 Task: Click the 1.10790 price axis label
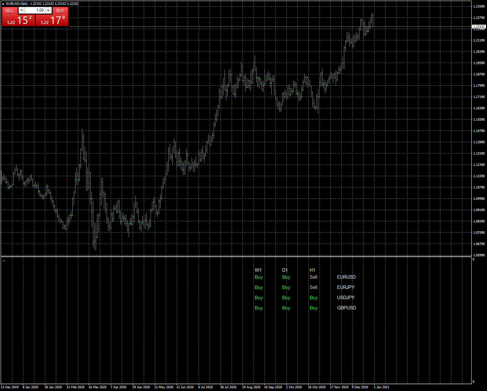479,187
